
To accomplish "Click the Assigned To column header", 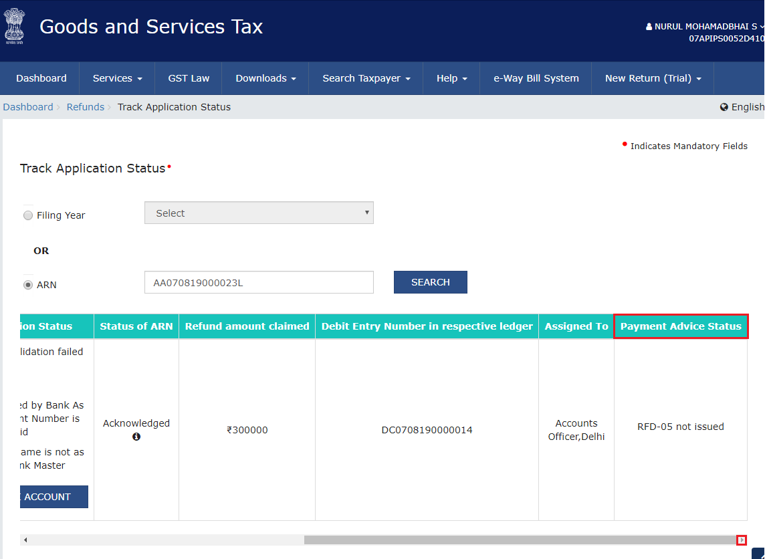I will [x=576, y=326].
